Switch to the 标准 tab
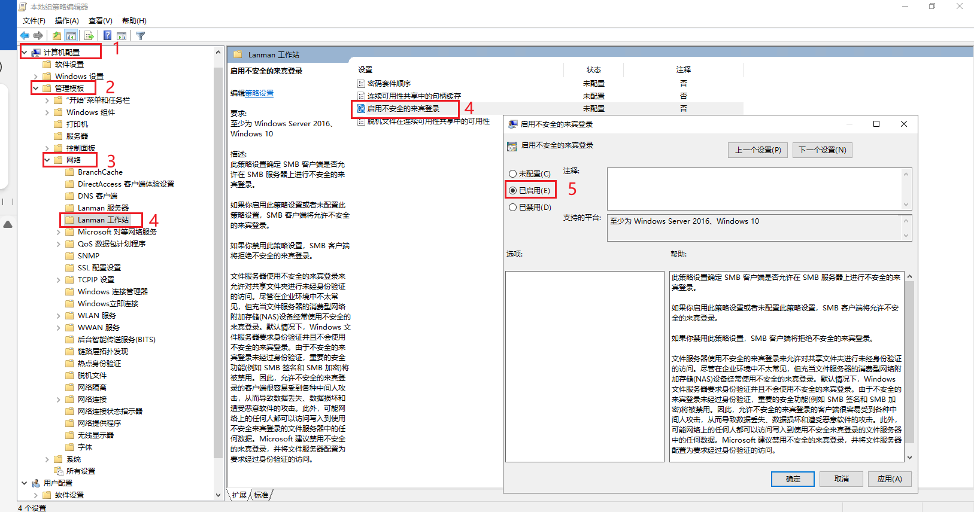 [x=261, y=495]
